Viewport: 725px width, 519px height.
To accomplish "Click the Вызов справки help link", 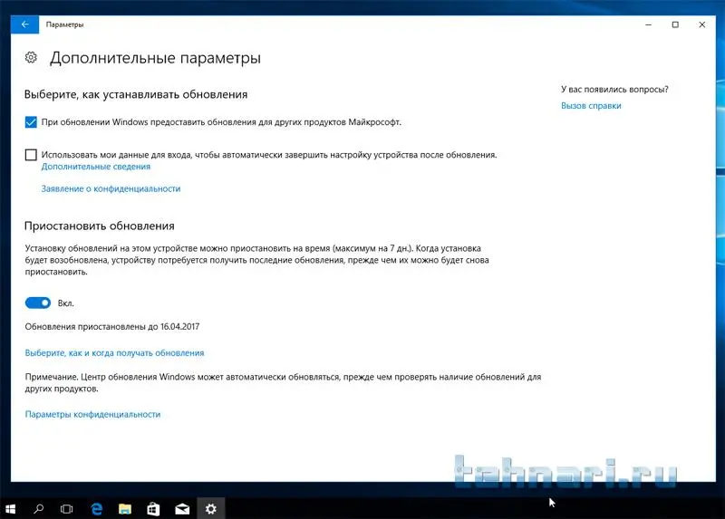I will point(591,105).
